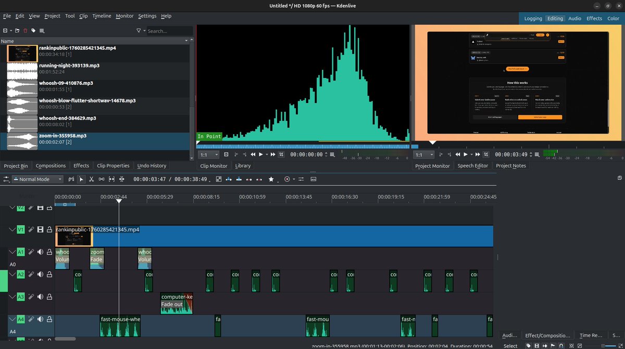Mute audio track A4 speaker icon
The image size is (625, 349).
pos(40,319)
